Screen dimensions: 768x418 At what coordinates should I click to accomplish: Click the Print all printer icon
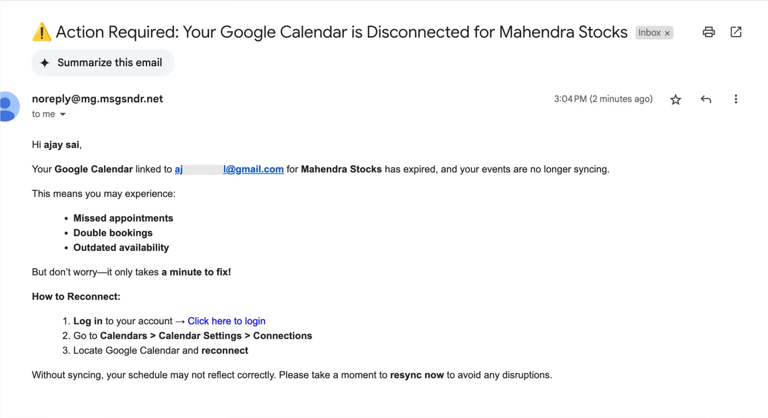(x=708, y=32)
